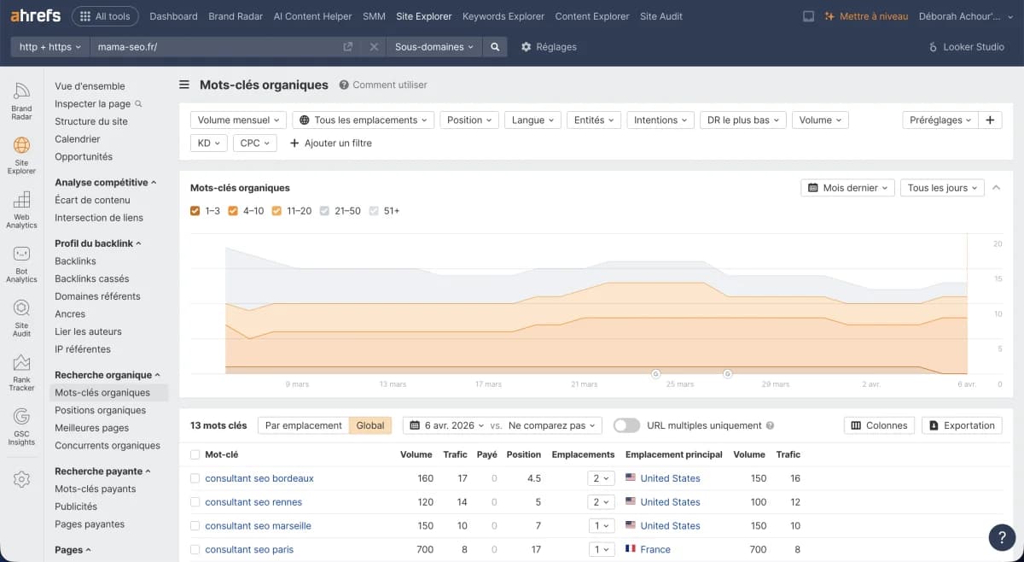
Task: Open the Mois dernier date dropdown
Action: click(x=847, y=187)
